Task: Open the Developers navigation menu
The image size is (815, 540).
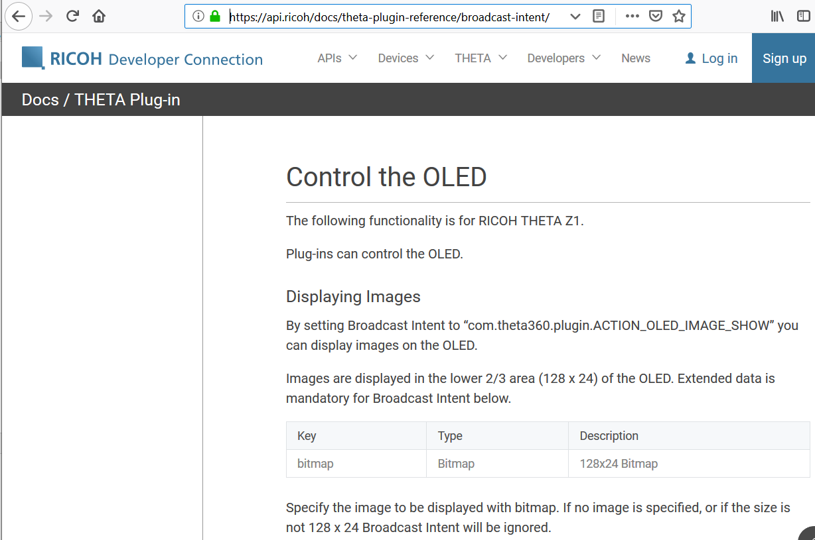Action: [x=563, y=58]
